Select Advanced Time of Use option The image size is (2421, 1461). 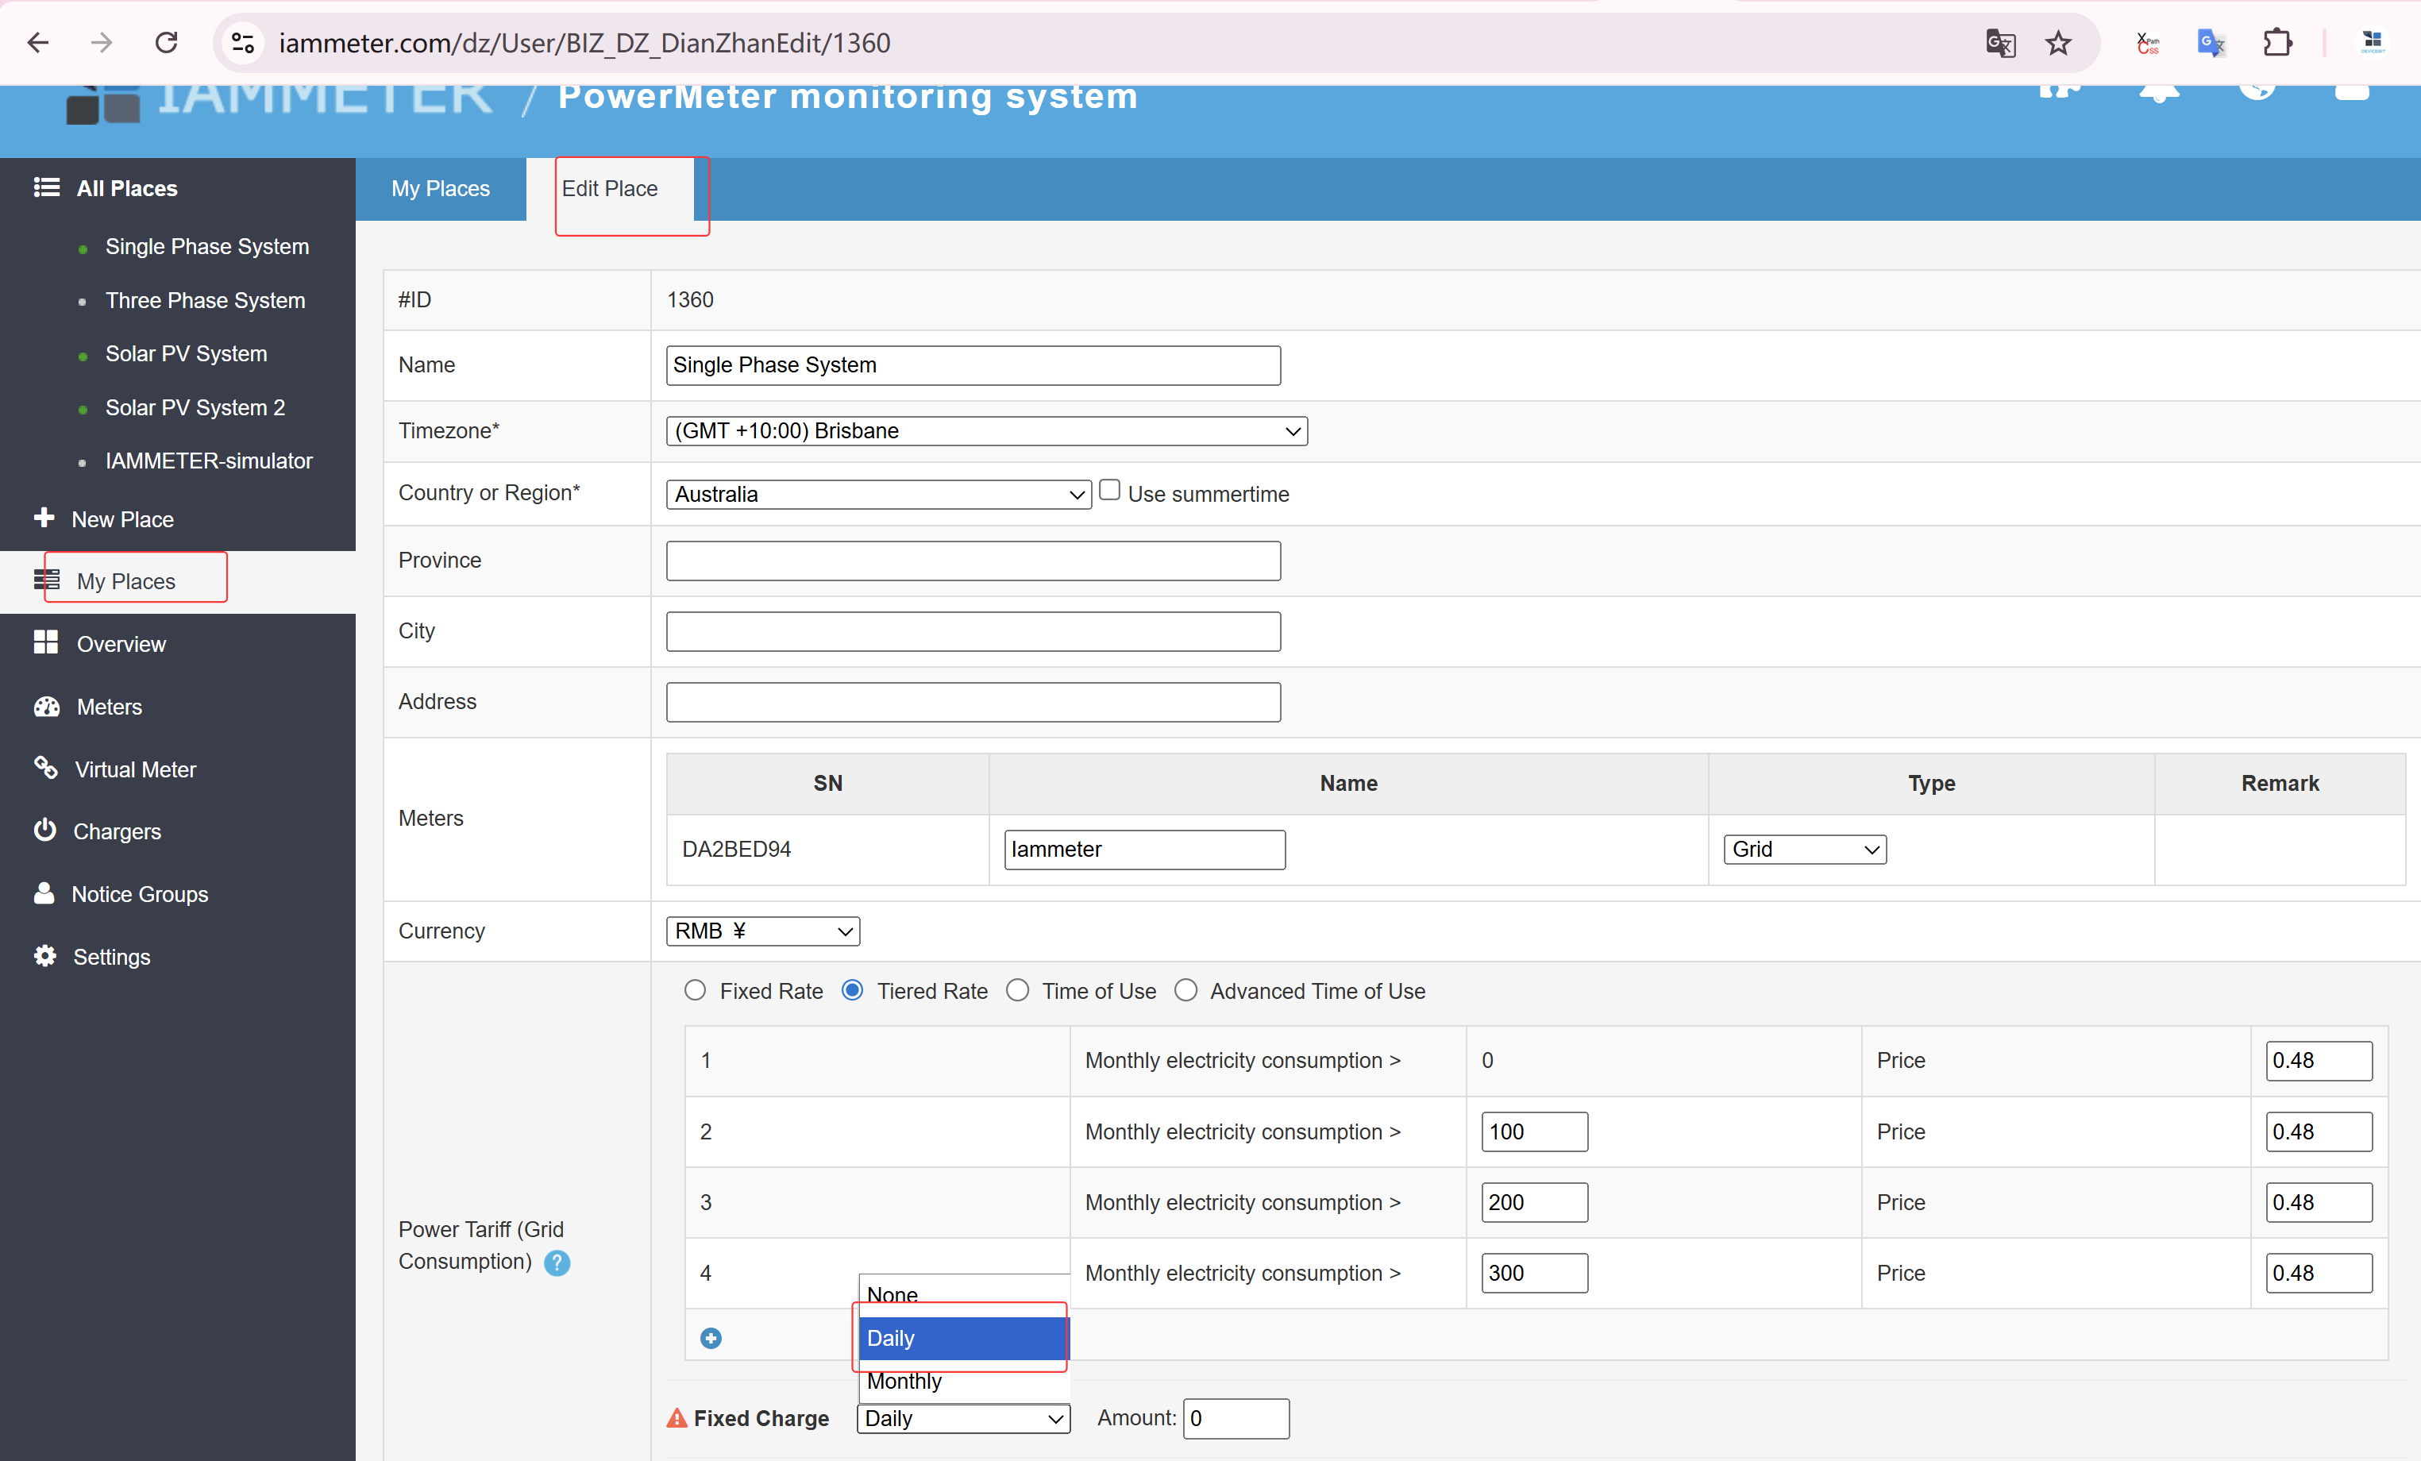pyautogui.click(x=1186, y=990)
